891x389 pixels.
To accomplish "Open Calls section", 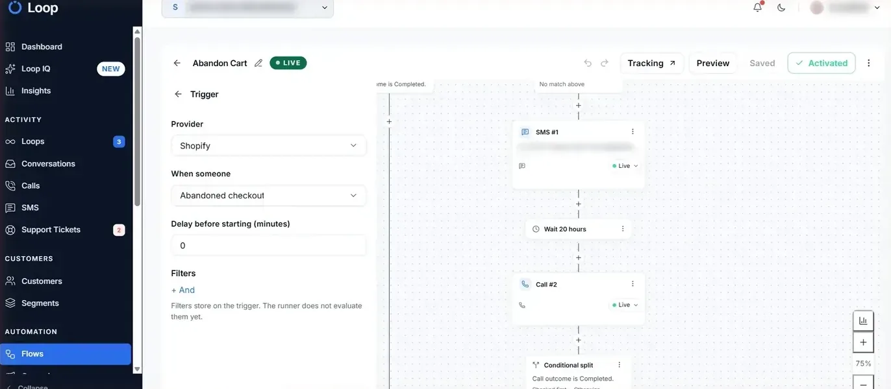I will point(31,185).
